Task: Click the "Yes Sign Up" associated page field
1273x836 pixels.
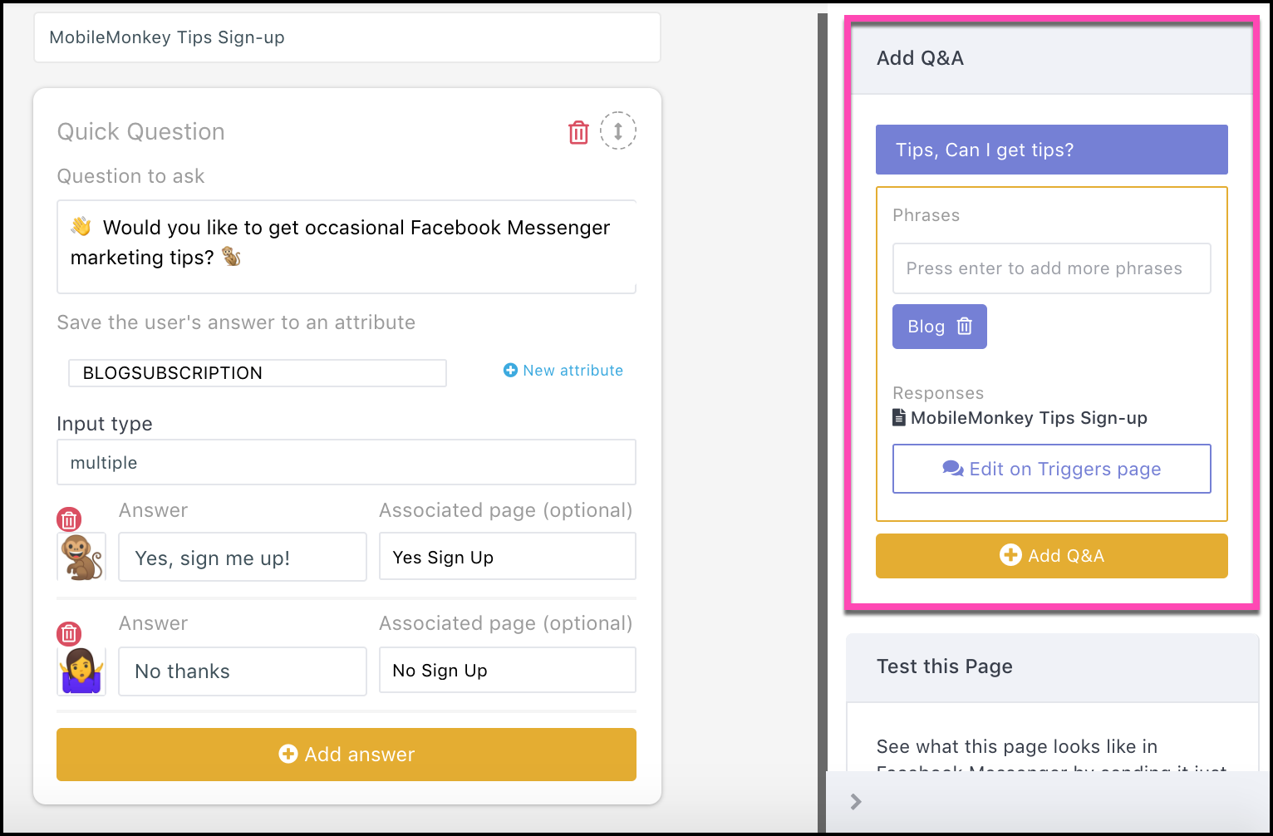Action: (507, 557)
